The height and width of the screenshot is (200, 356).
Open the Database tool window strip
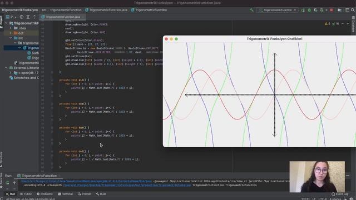tap(353, 24)
